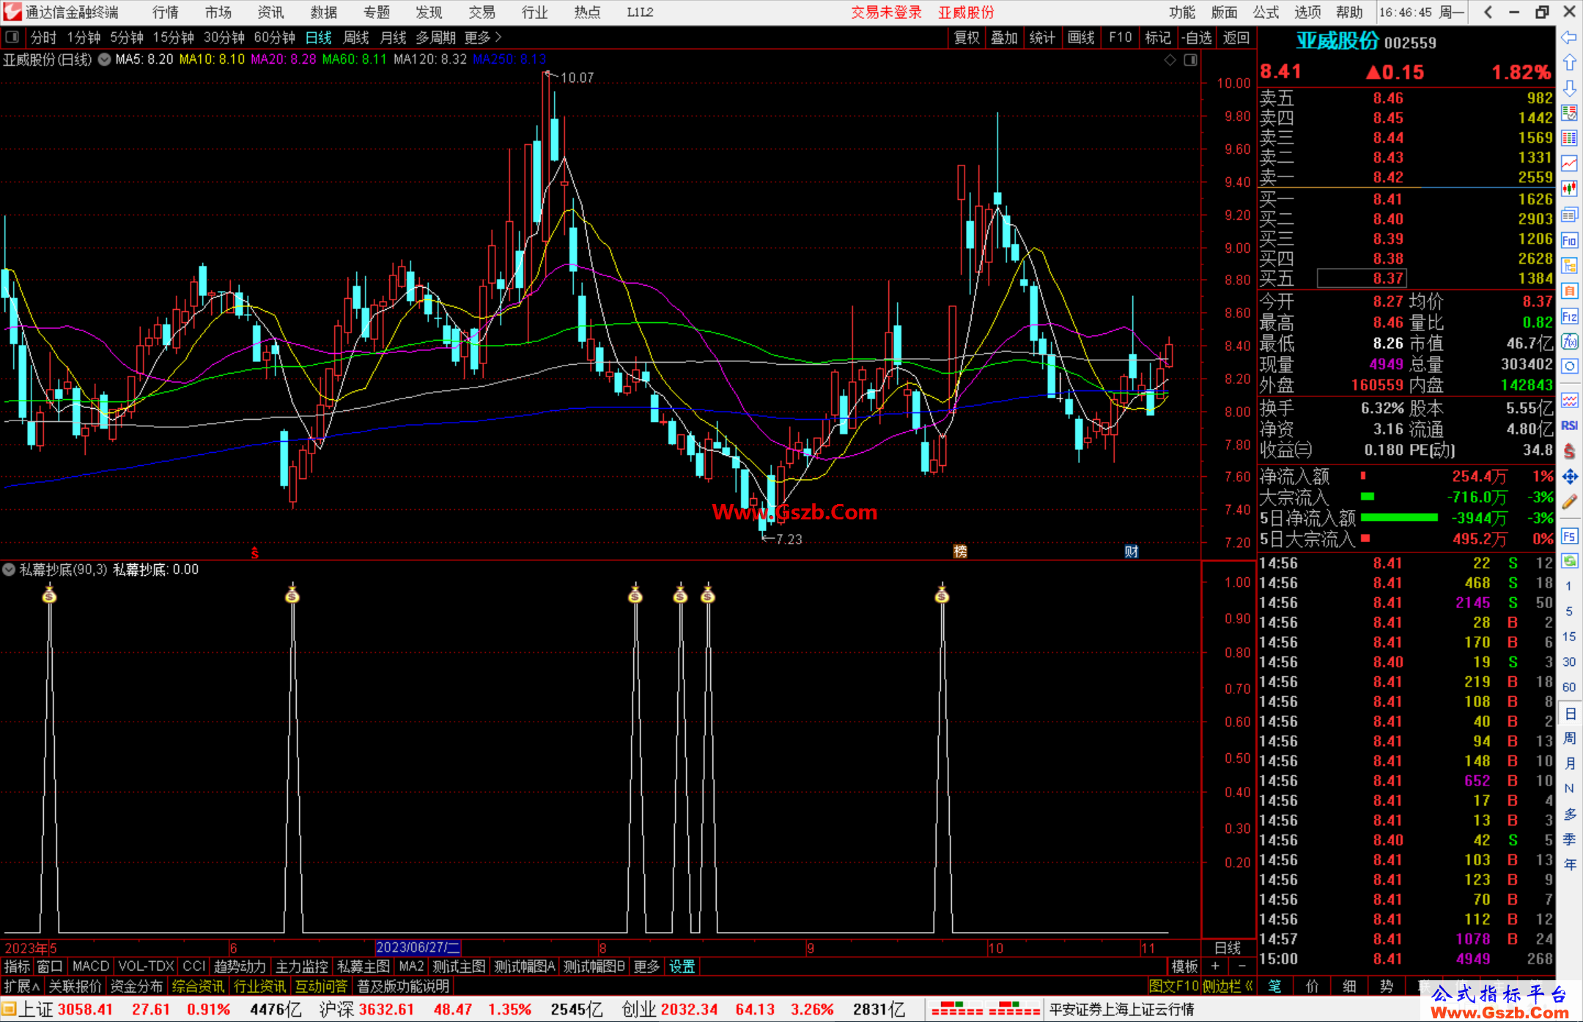
Task: Open the F10 info icon in sidebar
Action: coord(1569,240)
